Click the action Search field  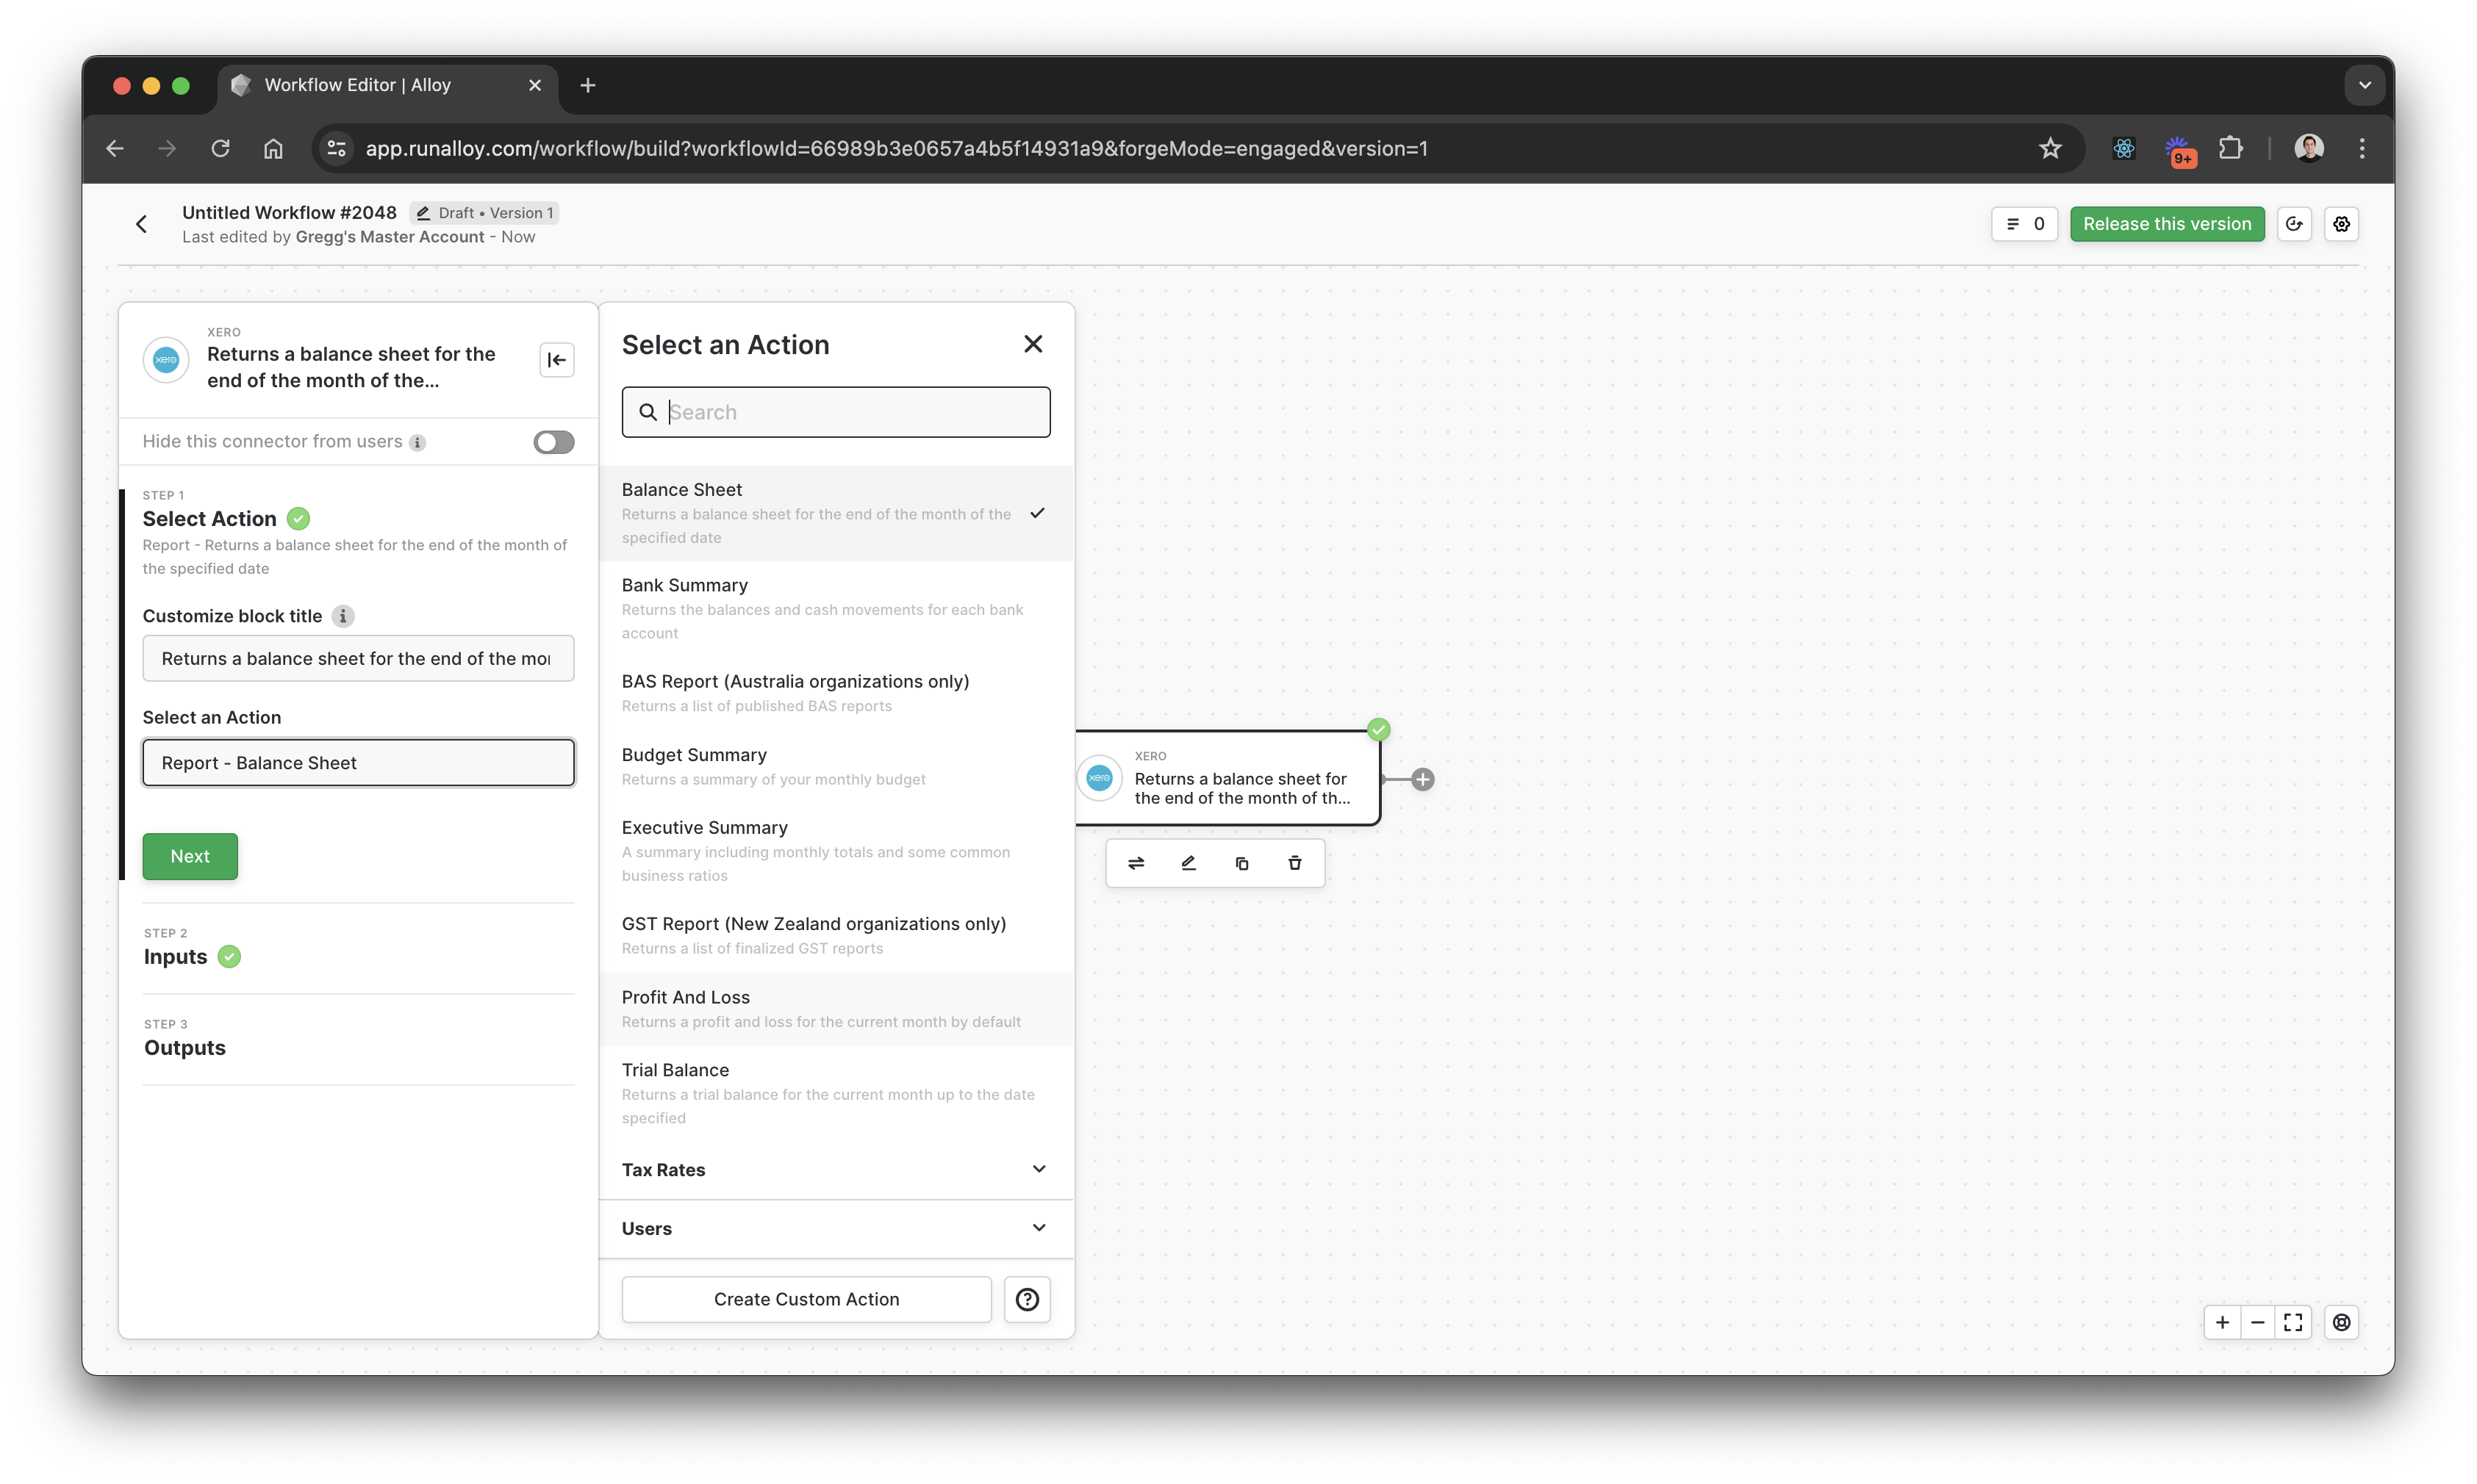[x=856, y=412]
